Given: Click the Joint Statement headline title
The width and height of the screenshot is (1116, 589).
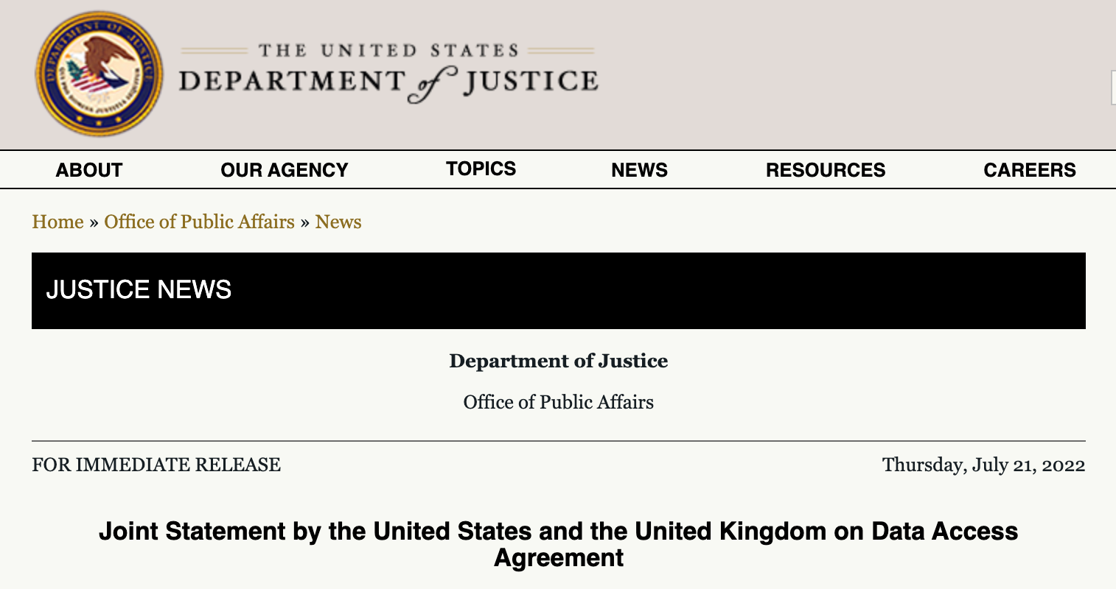Looking at the screenshot, I should coord(559,544).
